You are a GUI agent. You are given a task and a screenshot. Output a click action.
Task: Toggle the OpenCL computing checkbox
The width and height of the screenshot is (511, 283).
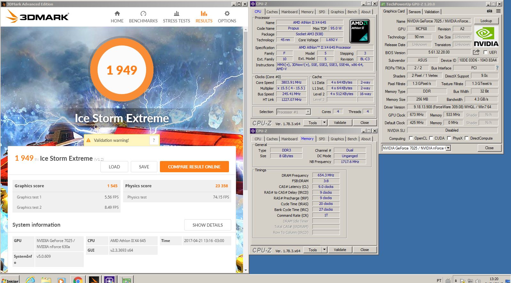click(411, 138)
